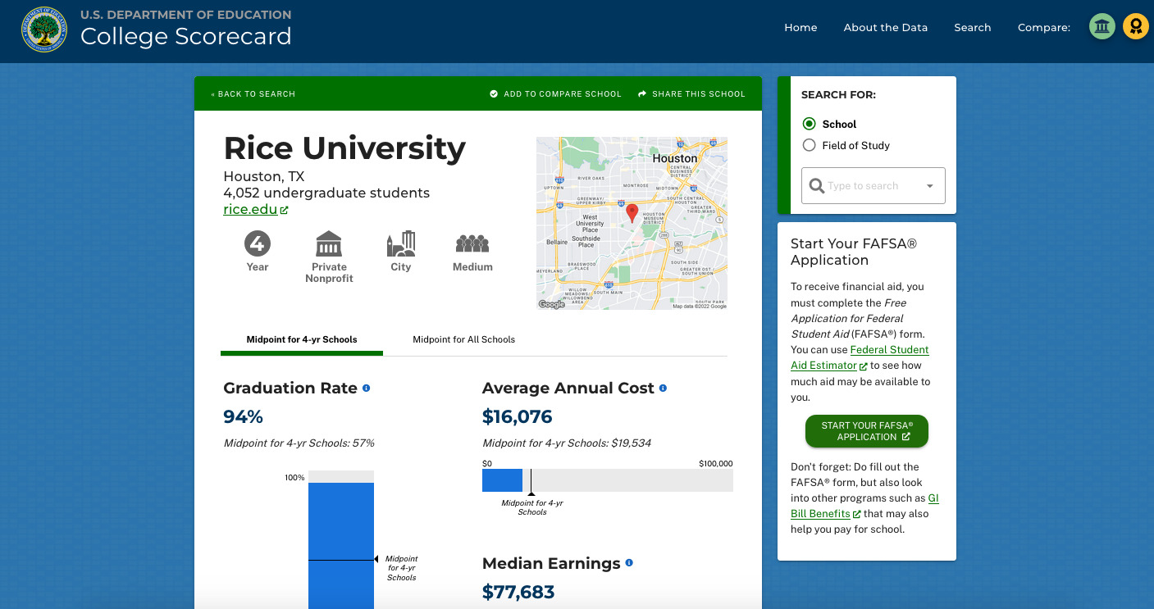The width and height of the screenshot is (1154, 609).
Task: Click the red map pin marker
Action: coord(632,213)
